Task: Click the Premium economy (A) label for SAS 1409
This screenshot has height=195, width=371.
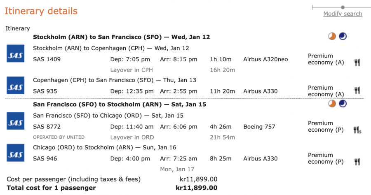Action: pos(326,59)
